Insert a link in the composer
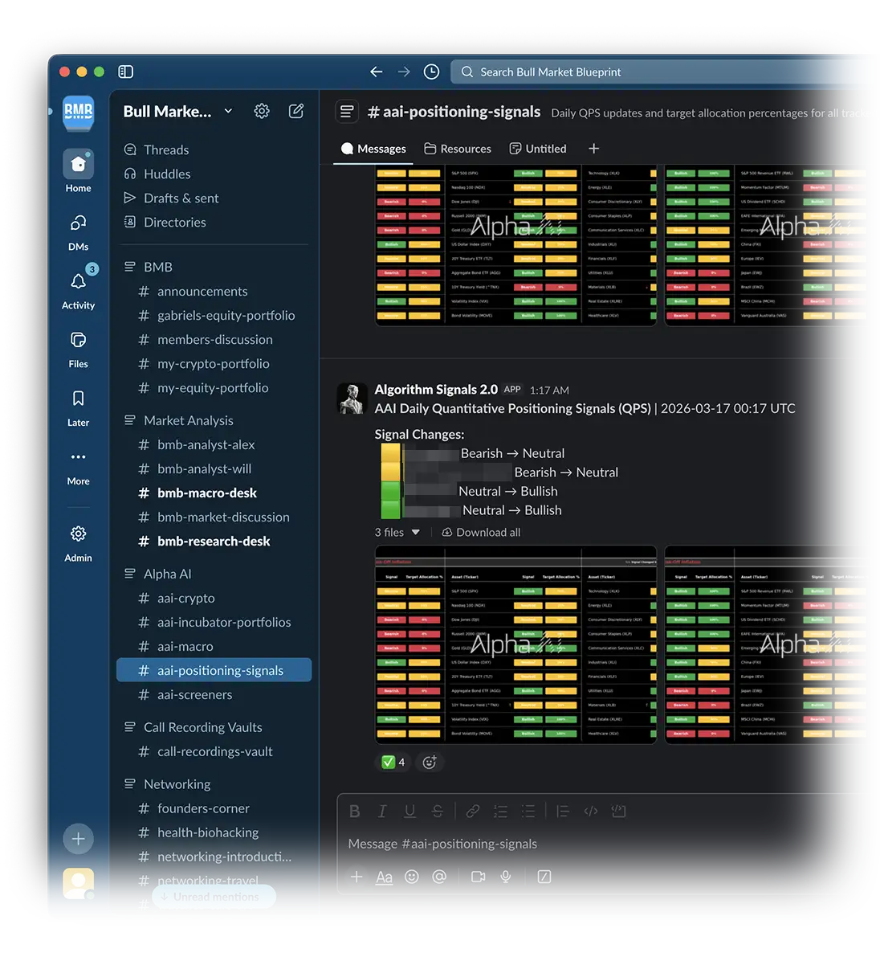 tap(473, 812)
